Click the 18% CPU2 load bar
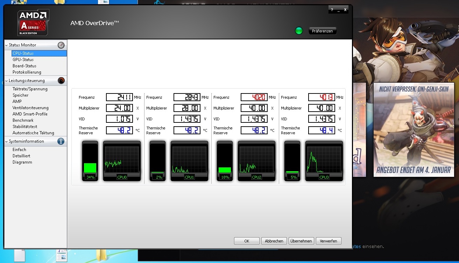Screen dimensions: 459x263 225,161
